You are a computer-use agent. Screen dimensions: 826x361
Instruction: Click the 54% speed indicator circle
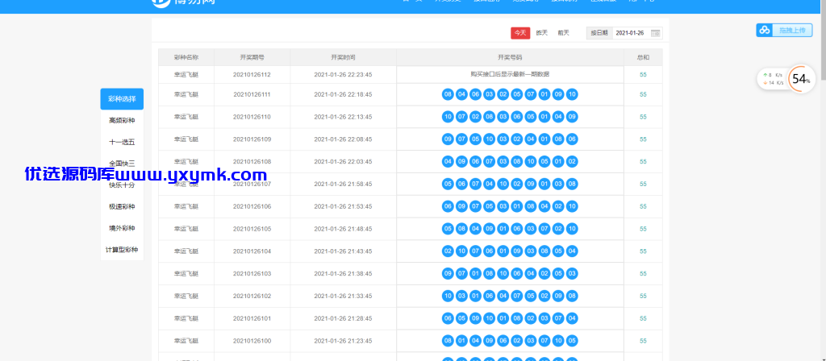tap(801, 79)
